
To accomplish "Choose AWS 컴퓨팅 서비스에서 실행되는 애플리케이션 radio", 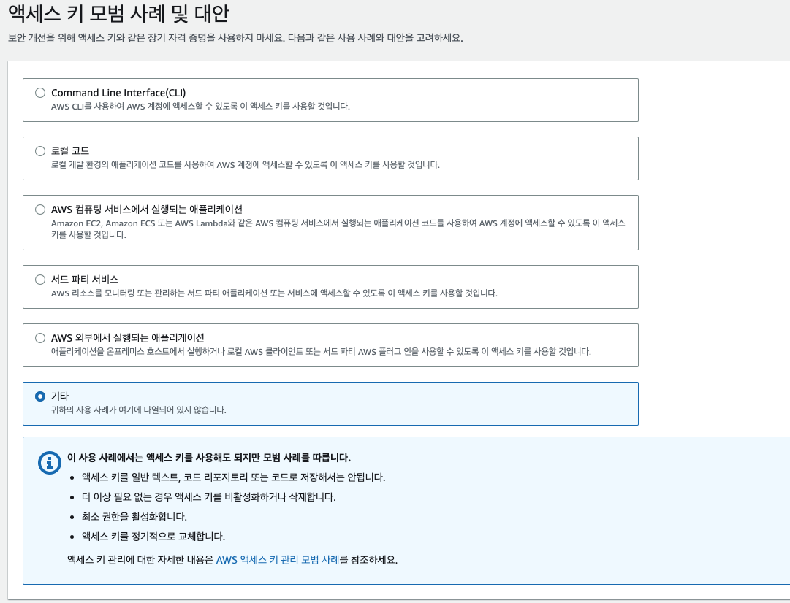I will pos(40,210).
